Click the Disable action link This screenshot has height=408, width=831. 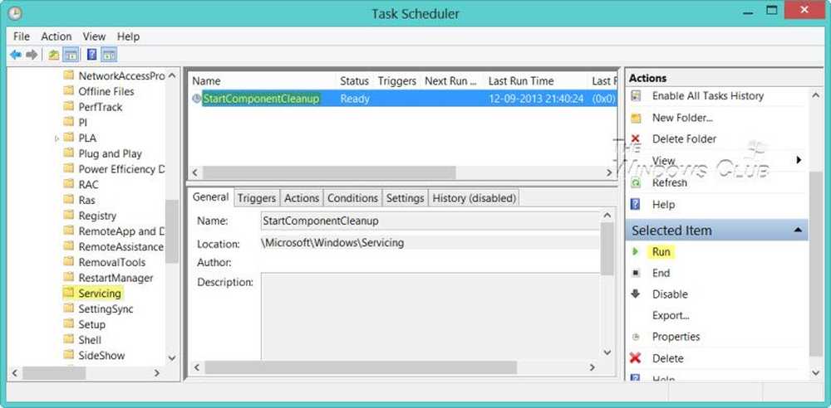(670, 294)
